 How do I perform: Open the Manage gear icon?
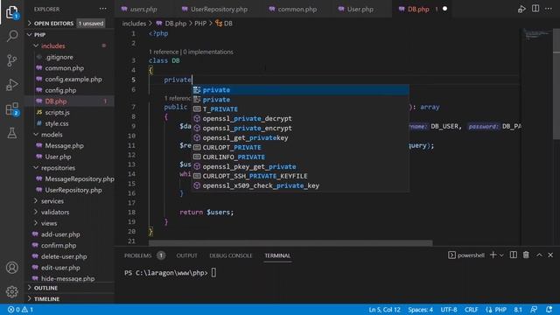point(11,291)
